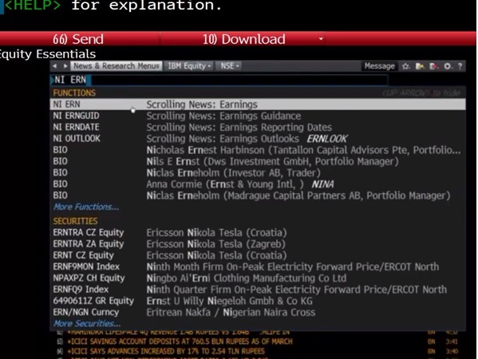Screen dimensions: 478x359
Task: Click the <HELP> for explanation text
Action: [x=113, y=6]
